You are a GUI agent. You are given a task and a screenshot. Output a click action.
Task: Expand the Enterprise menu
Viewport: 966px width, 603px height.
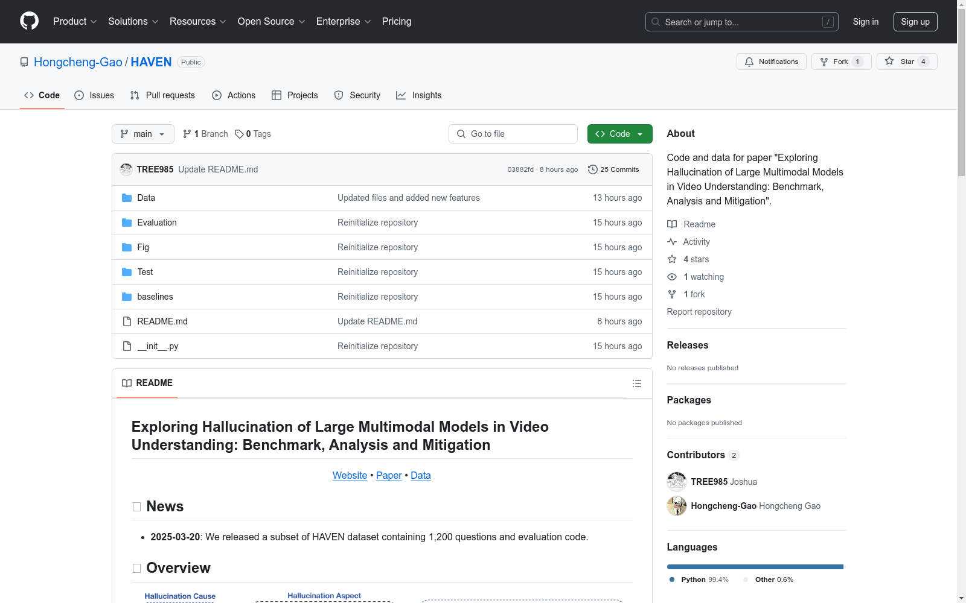pos(344,22)
